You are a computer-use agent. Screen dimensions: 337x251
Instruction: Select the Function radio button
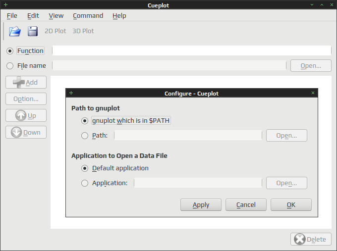click(x=10, y=51)
